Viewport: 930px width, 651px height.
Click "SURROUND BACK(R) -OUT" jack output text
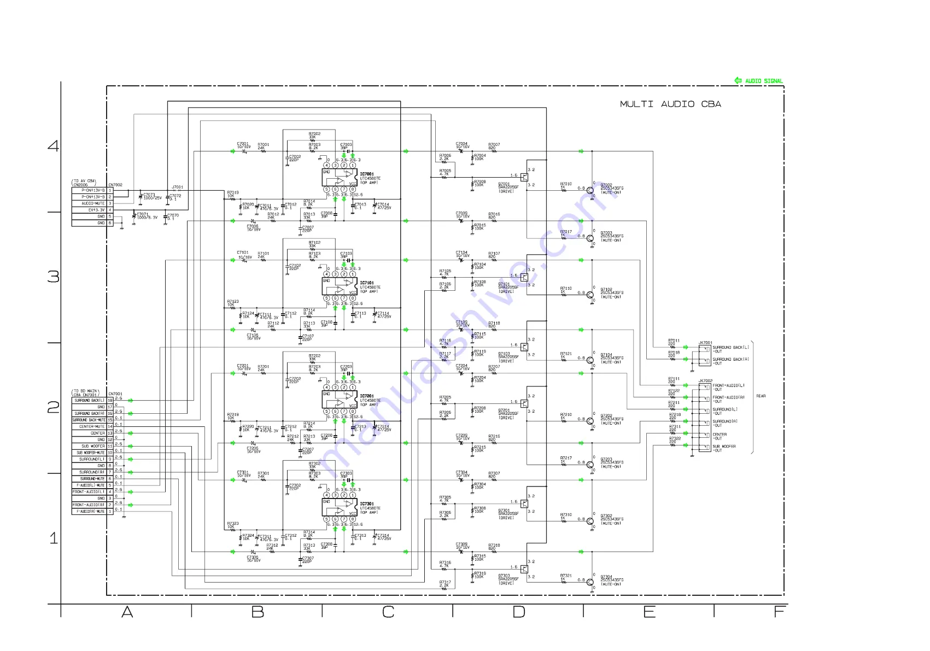pyautogui.click(x=730, y=361)
